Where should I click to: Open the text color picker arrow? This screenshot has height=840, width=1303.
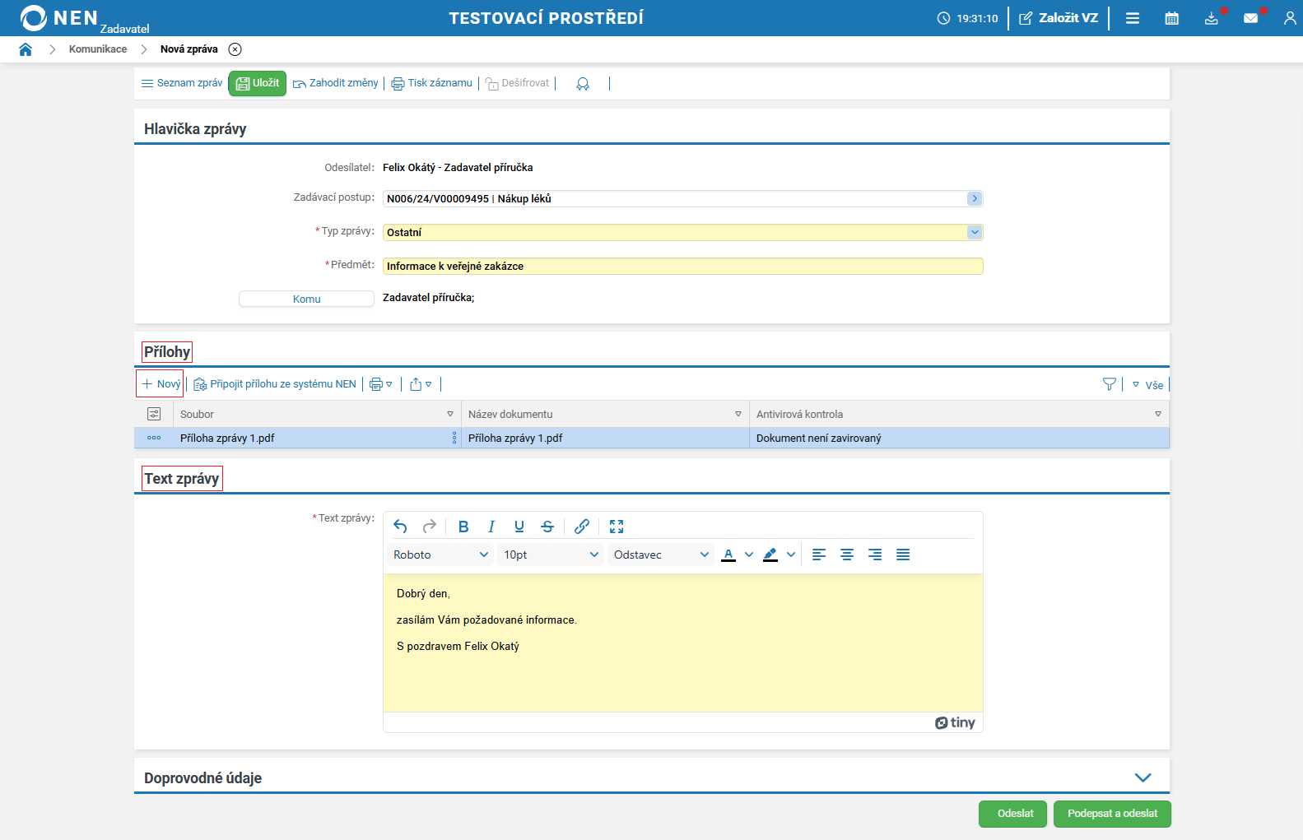pyautogui.click(x=749, y=555)
